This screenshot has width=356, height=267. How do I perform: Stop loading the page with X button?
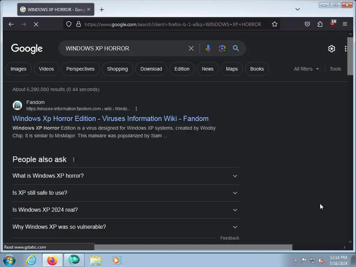coord(36,24)
